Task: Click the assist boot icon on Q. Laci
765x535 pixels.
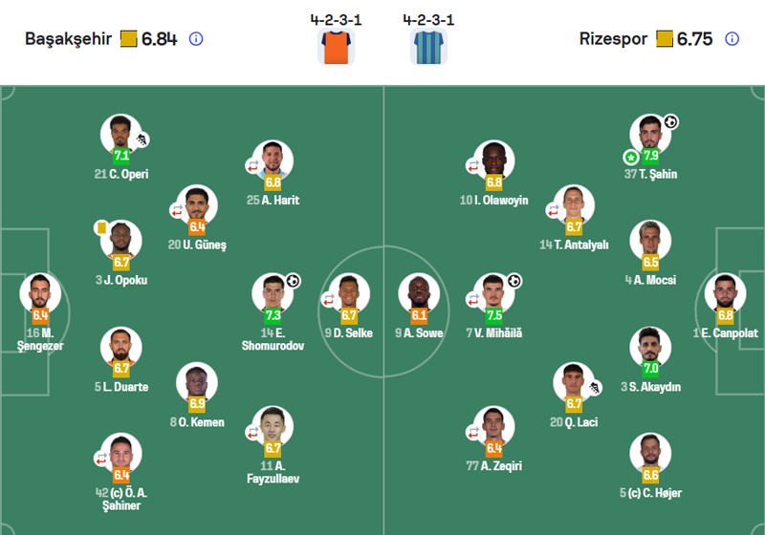Action: tap(595, 387)
